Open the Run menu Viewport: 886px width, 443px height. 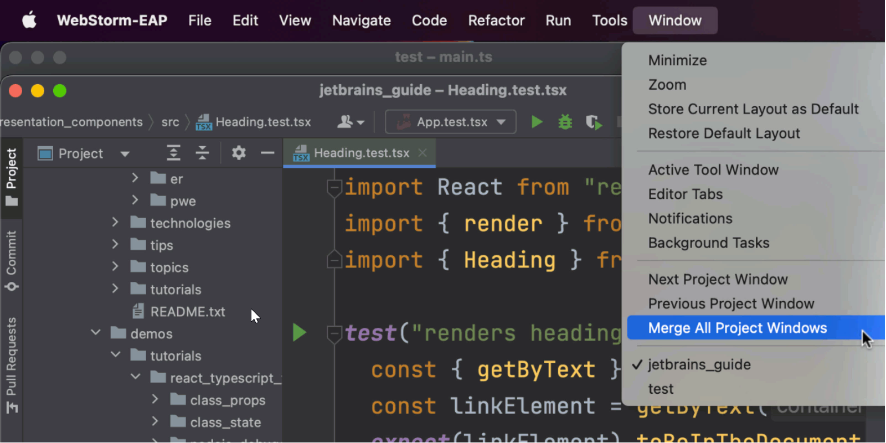[x=558, y=20]
